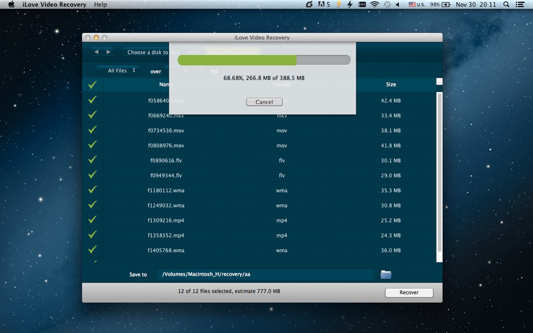Select the f0808976.mov file name
This screenshot has height=333, width=533.
(166, 145)
